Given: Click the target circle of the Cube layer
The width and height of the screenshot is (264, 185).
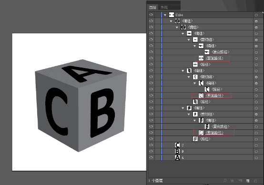Looking at the screenshot, I should point(256,15).
